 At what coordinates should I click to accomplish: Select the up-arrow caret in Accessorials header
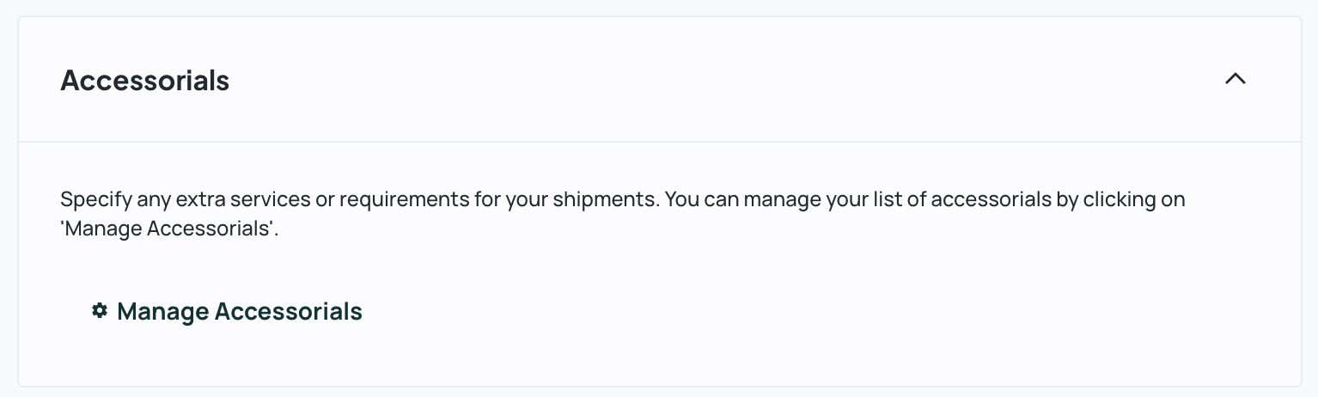pos(1235,79)
